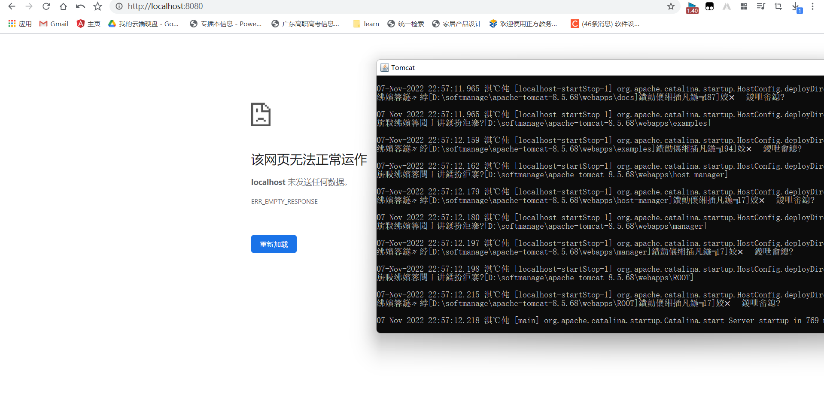
Task: Click the ERR_EMPTY_RESPONSE error code text
Action: tap(284, 202)
